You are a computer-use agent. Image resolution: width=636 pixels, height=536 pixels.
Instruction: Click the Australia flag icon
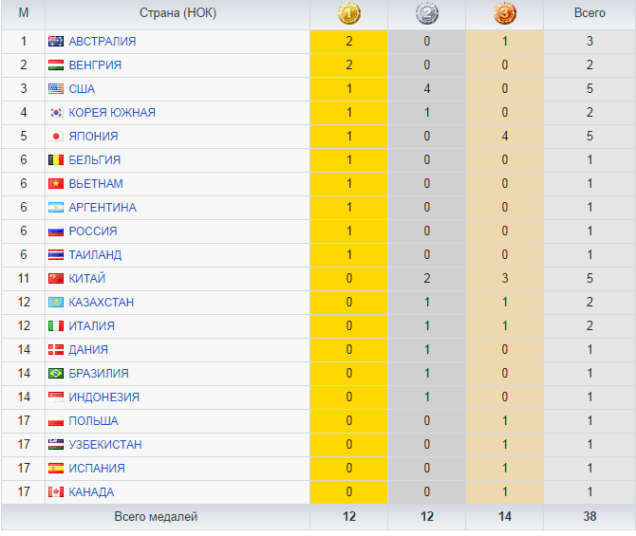[56, 42]
